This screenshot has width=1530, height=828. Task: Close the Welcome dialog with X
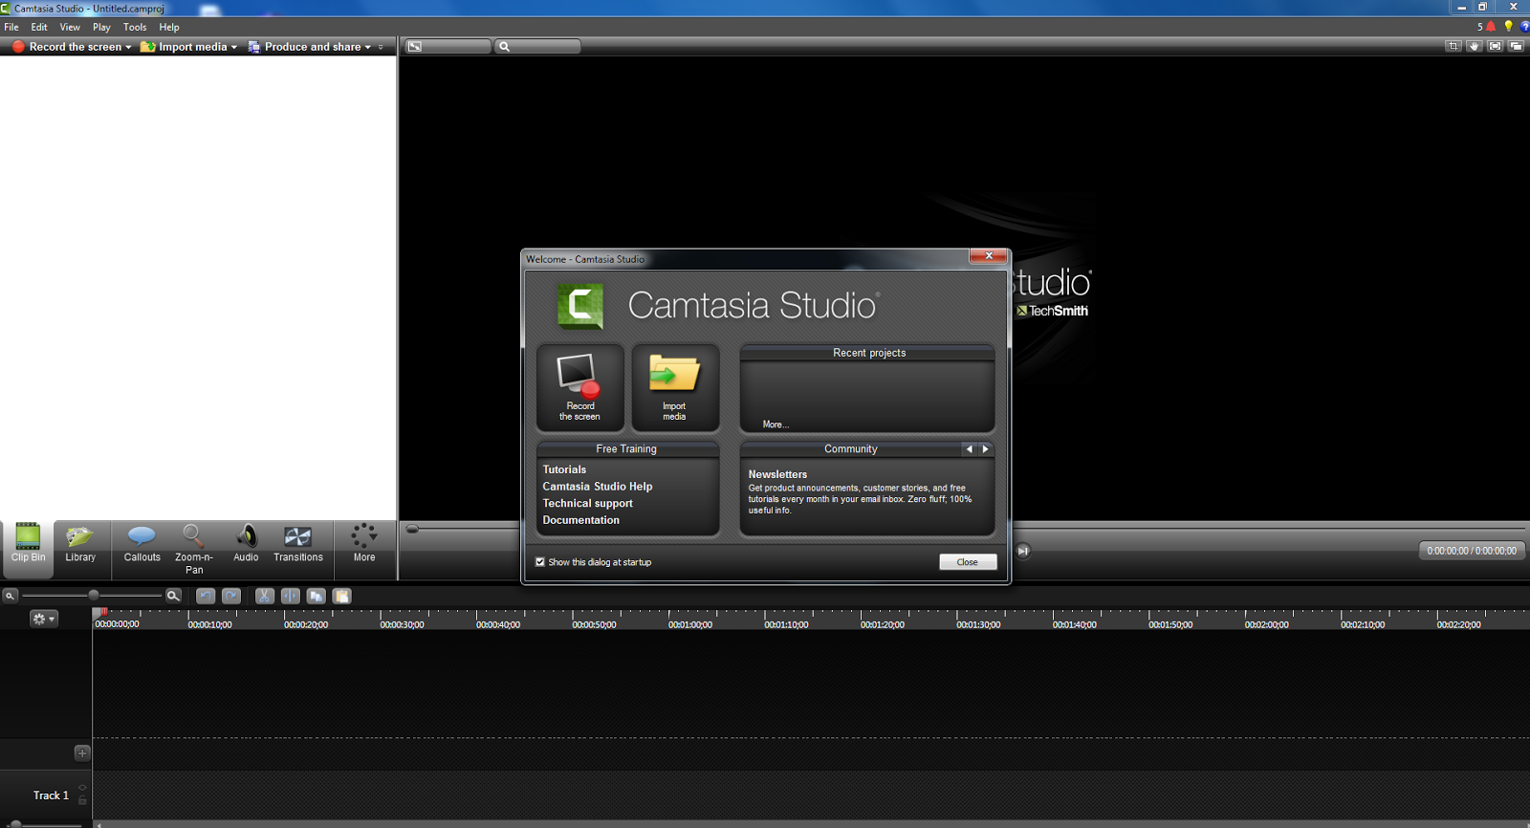tap(988, 256)
